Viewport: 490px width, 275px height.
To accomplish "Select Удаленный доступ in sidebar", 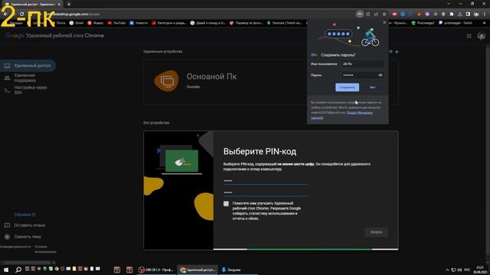I will click(28, 66).
